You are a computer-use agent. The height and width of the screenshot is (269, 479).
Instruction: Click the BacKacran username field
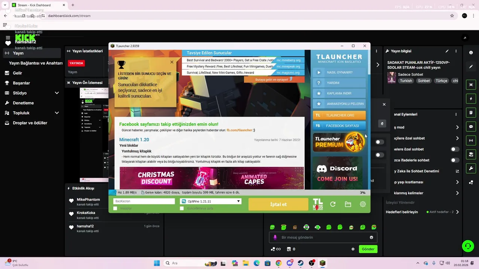(x=144, y=201)
